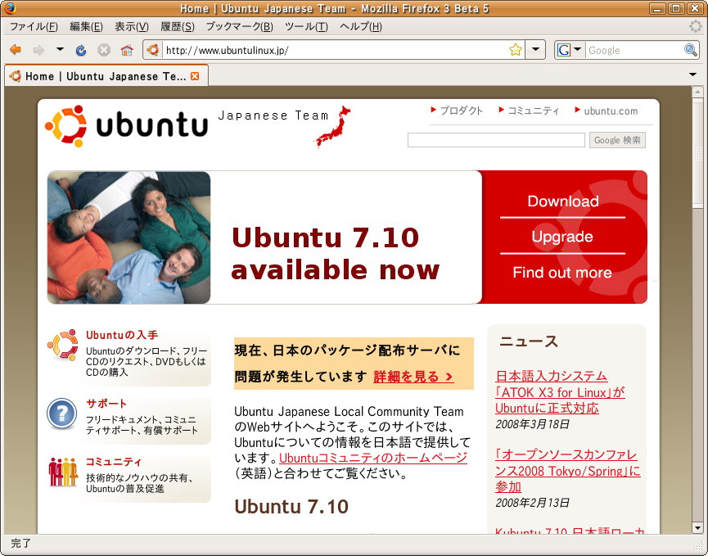The image size is (708, 556).
Task: Click the vertical scrollbar down arrow
Action: [697, 527]
